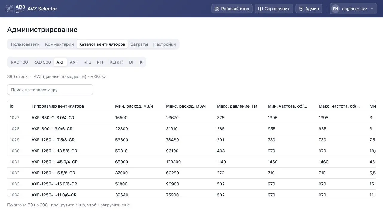Select row AXF-1250-L-7.5/8-CR
Viewport: 383px width, 215px height.
click(x=191, y=140)
